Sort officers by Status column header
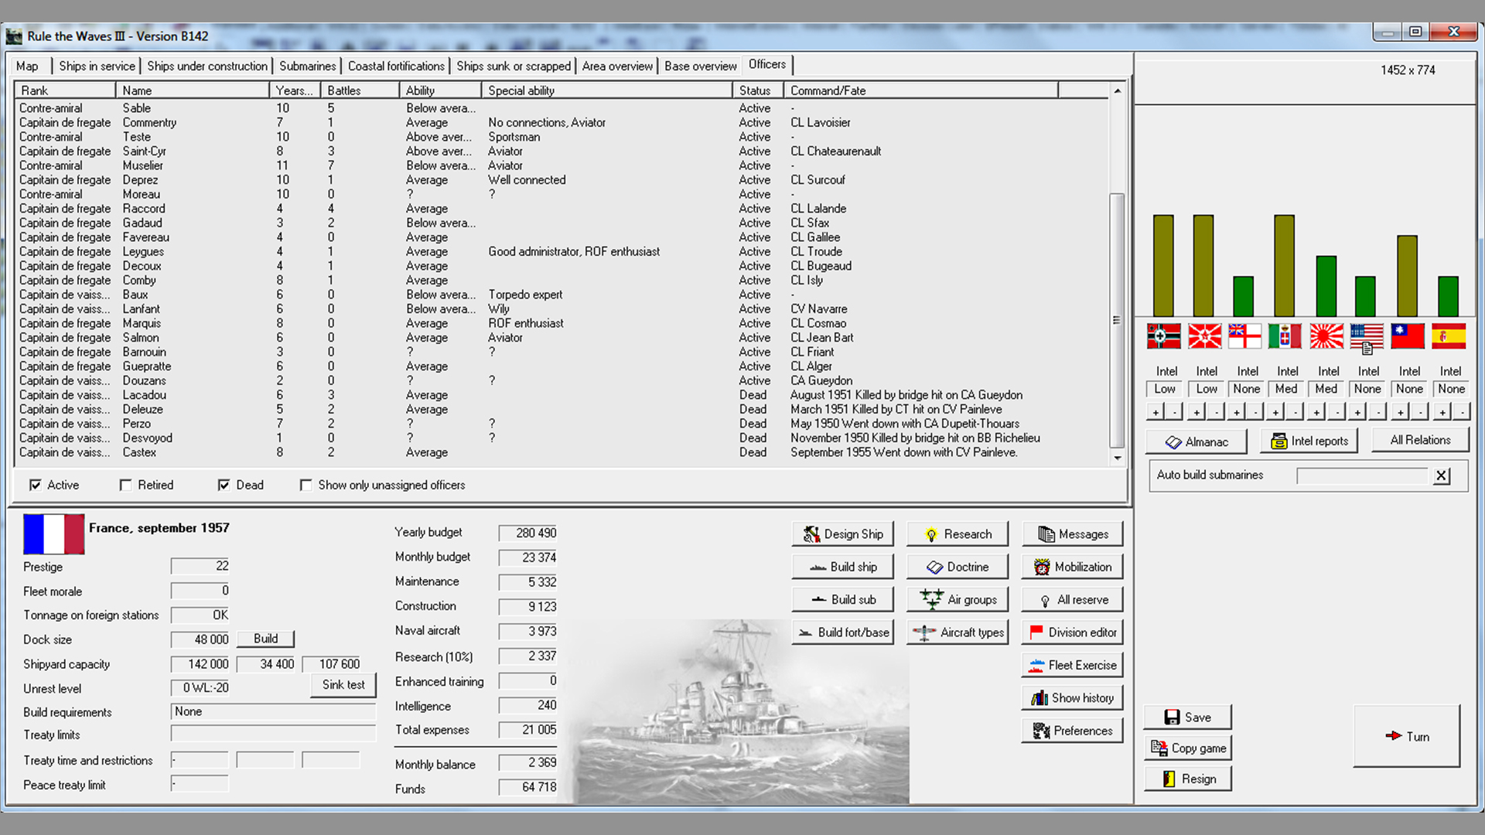 pos(757,90)
